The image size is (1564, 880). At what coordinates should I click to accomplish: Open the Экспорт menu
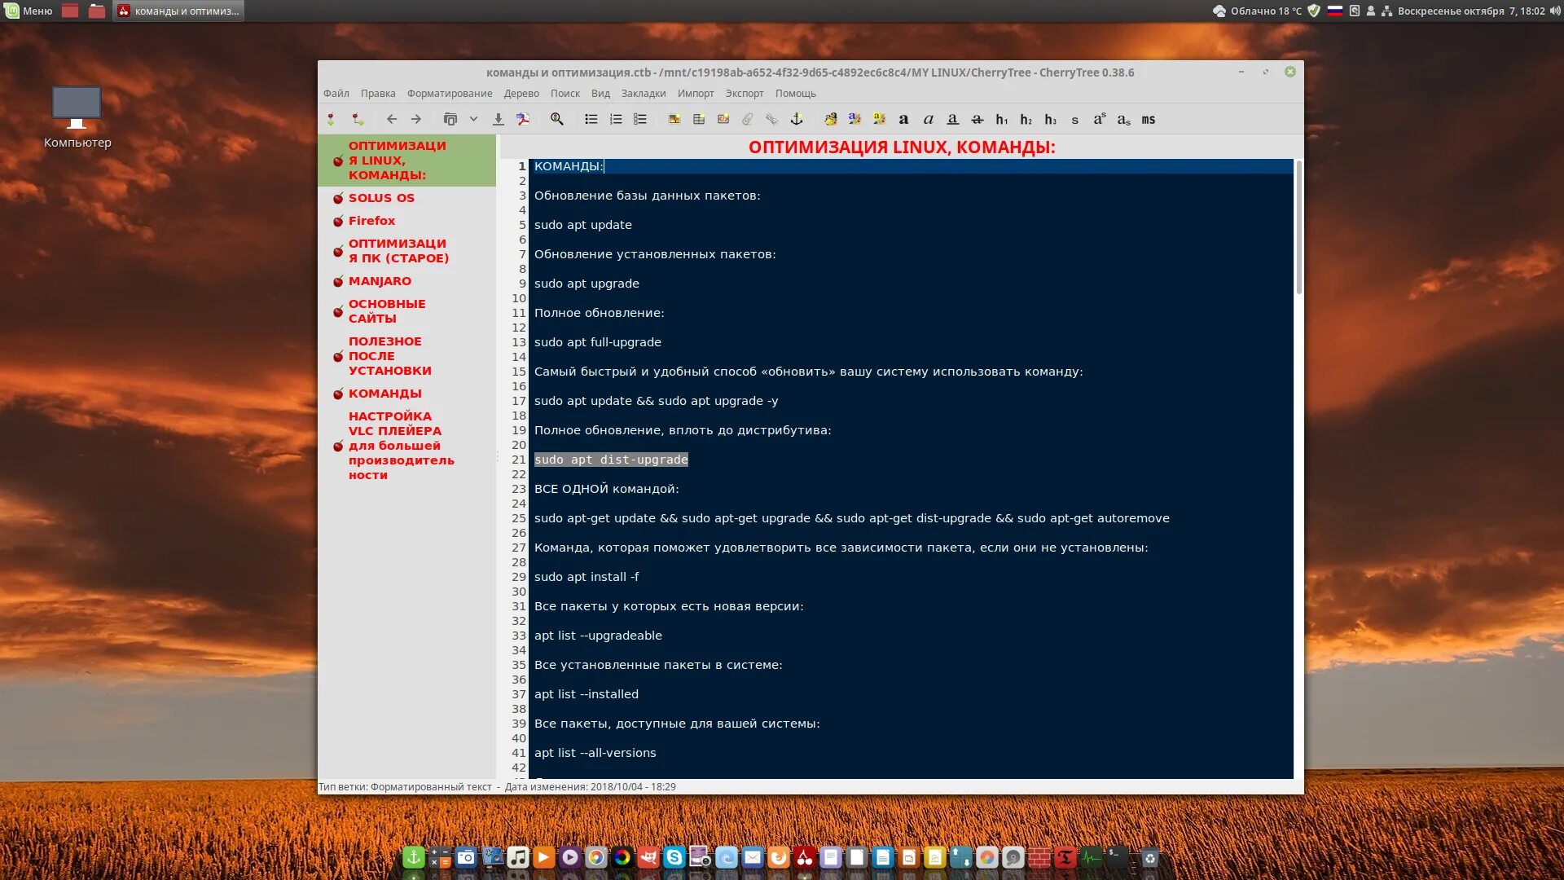[x=744, y=94]
